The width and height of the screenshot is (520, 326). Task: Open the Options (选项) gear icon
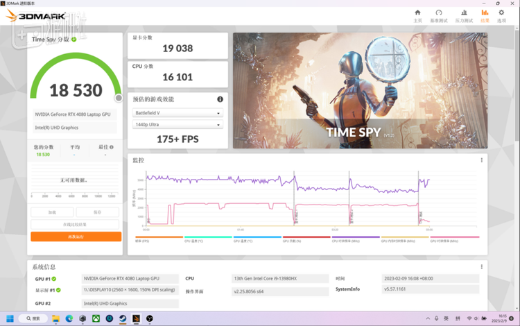point(502,15)
